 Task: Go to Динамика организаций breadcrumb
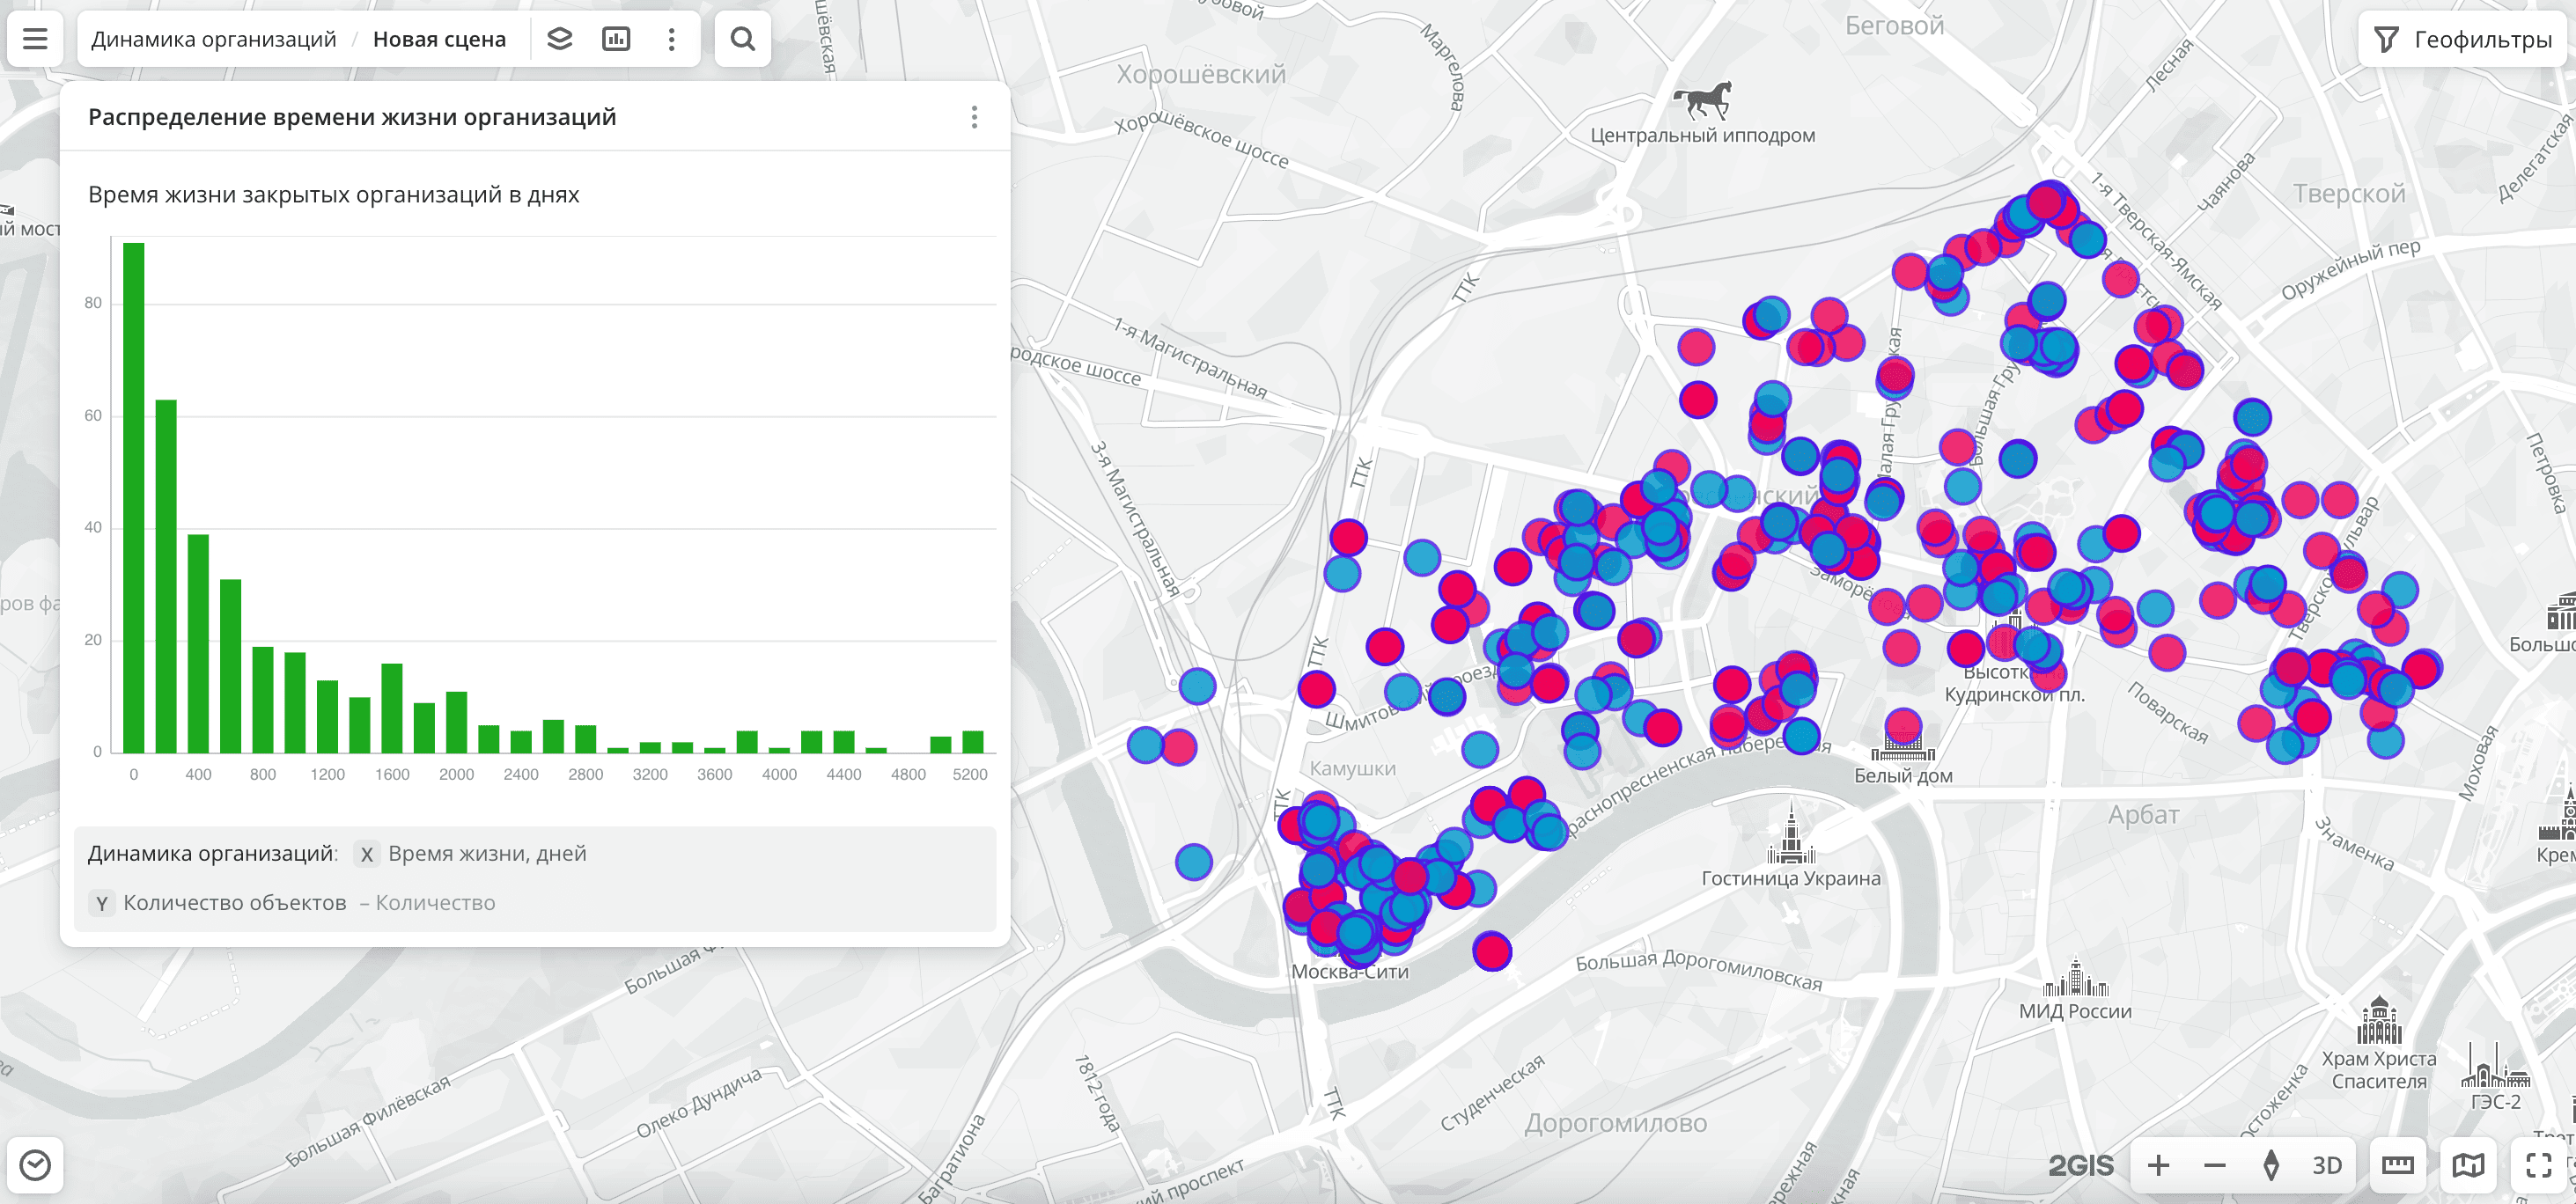pos(213,39)
